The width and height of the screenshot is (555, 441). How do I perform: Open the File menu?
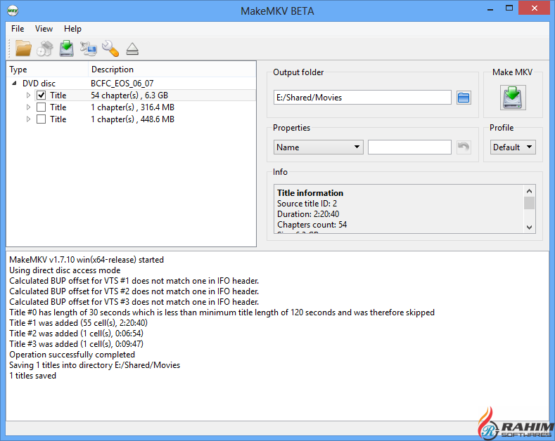[18, 29]
